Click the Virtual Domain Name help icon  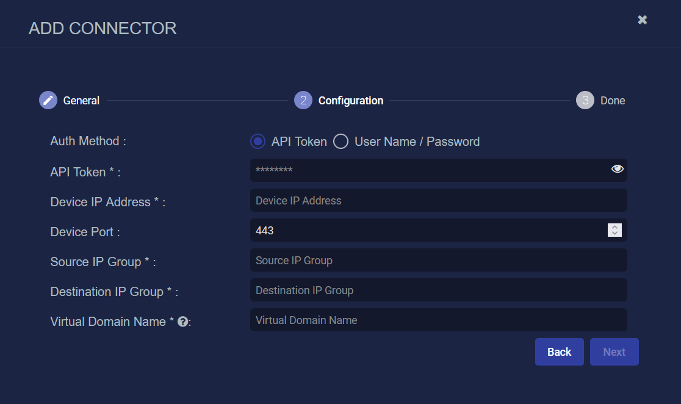coord(182,322)
